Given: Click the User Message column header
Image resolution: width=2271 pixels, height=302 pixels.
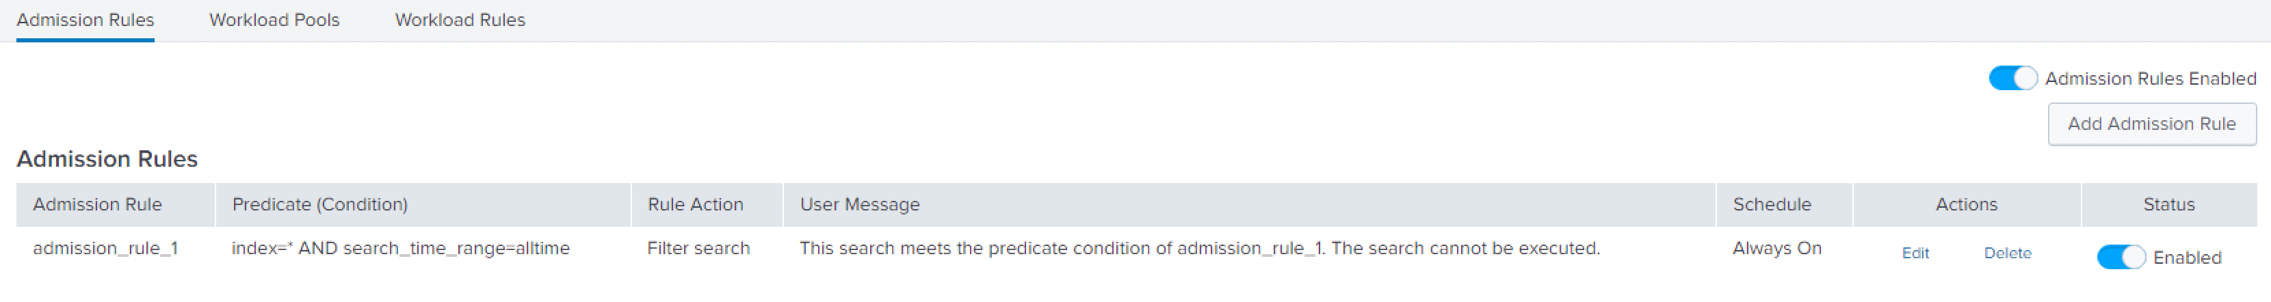Looking at the screenshot, I should 860,204.
